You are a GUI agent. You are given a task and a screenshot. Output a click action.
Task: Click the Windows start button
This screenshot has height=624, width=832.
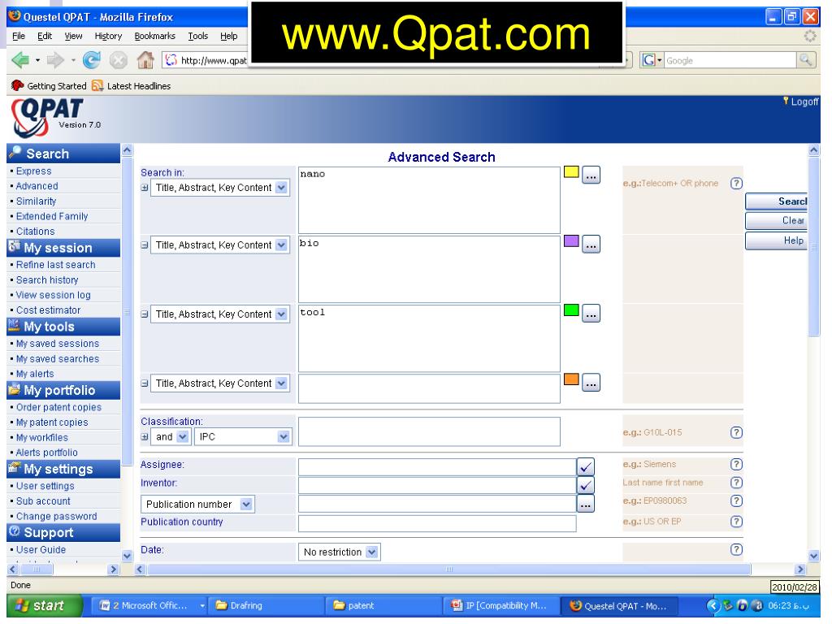(45, 605)
